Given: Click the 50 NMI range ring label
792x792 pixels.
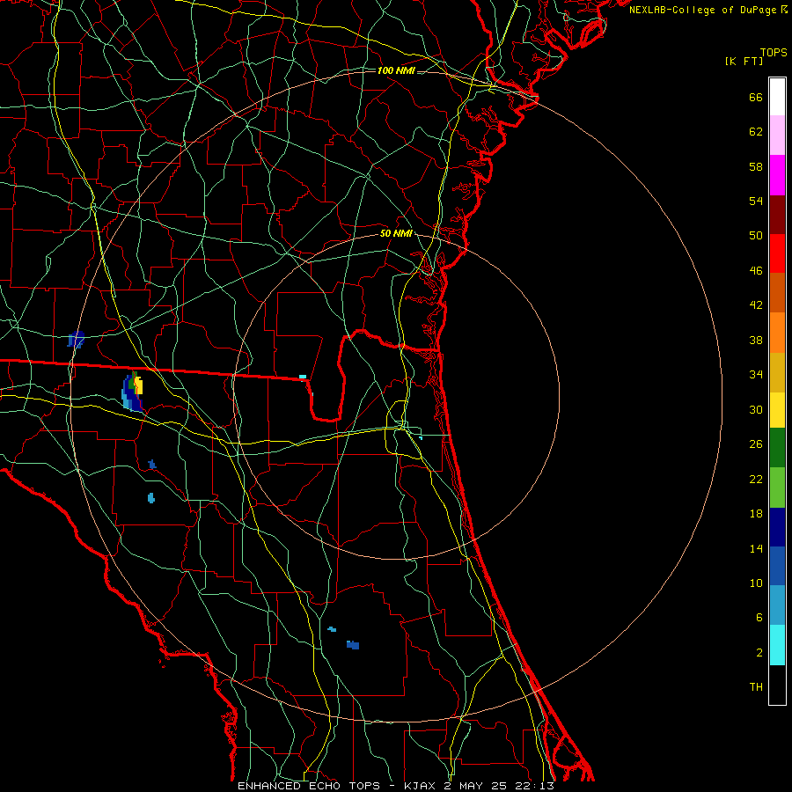Looking at the screenshot, I should pos(396,233).
